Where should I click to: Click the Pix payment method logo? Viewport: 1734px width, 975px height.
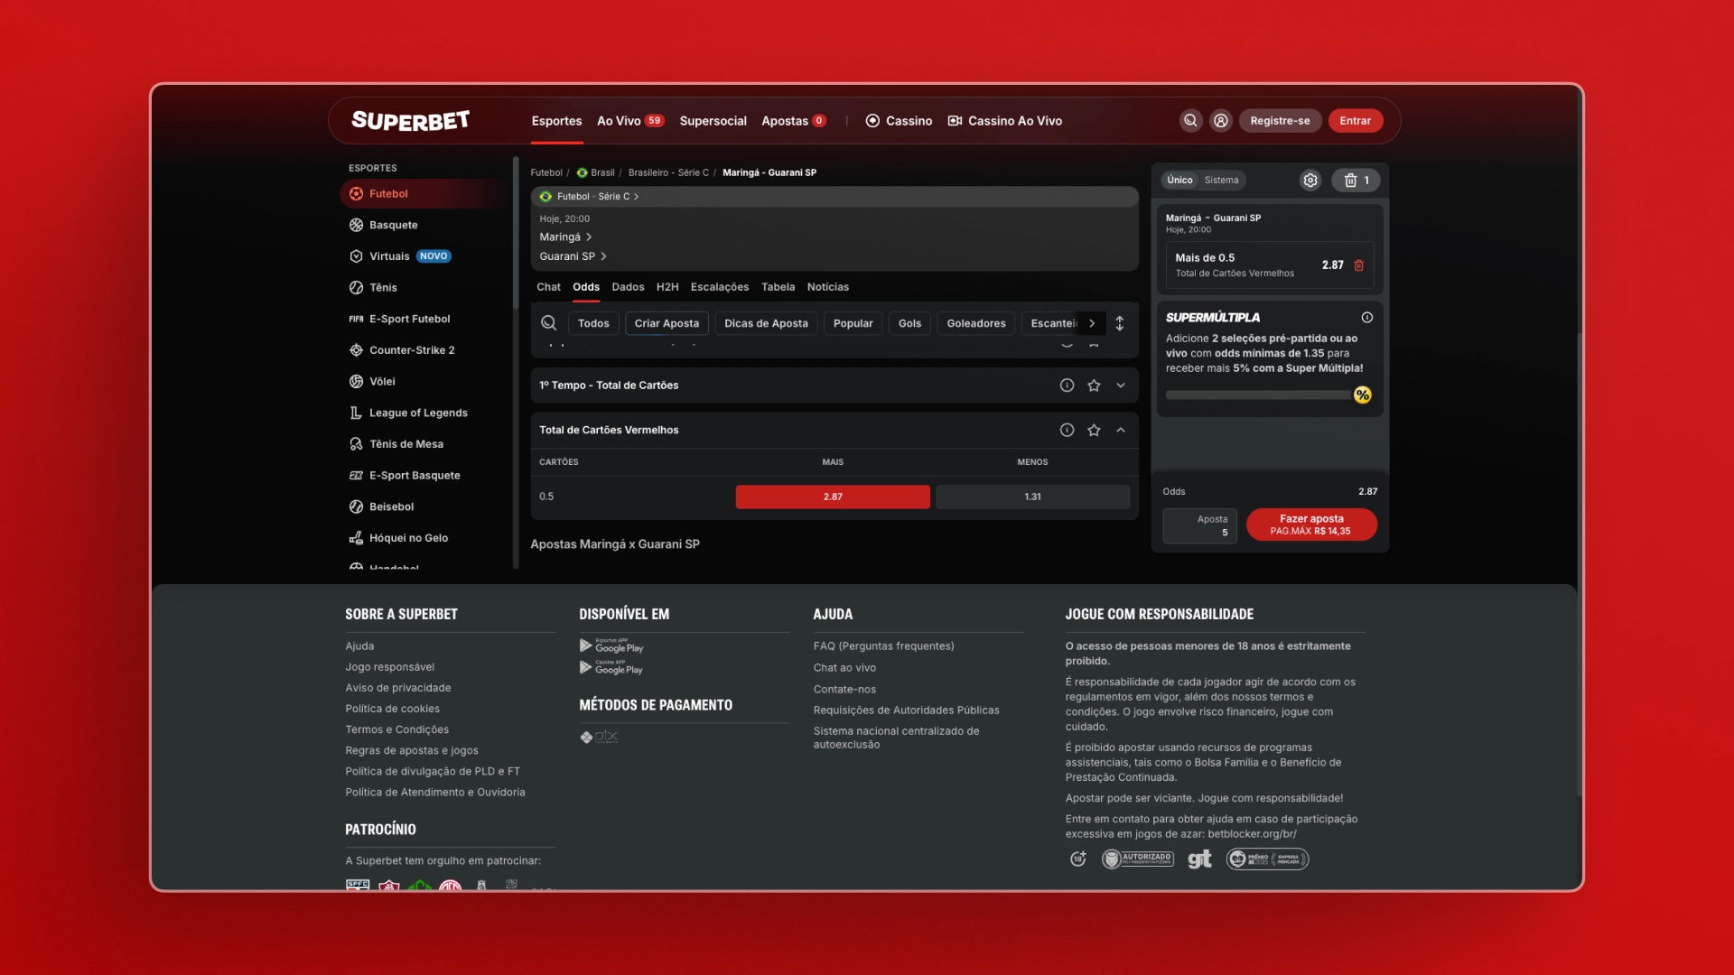599,737
